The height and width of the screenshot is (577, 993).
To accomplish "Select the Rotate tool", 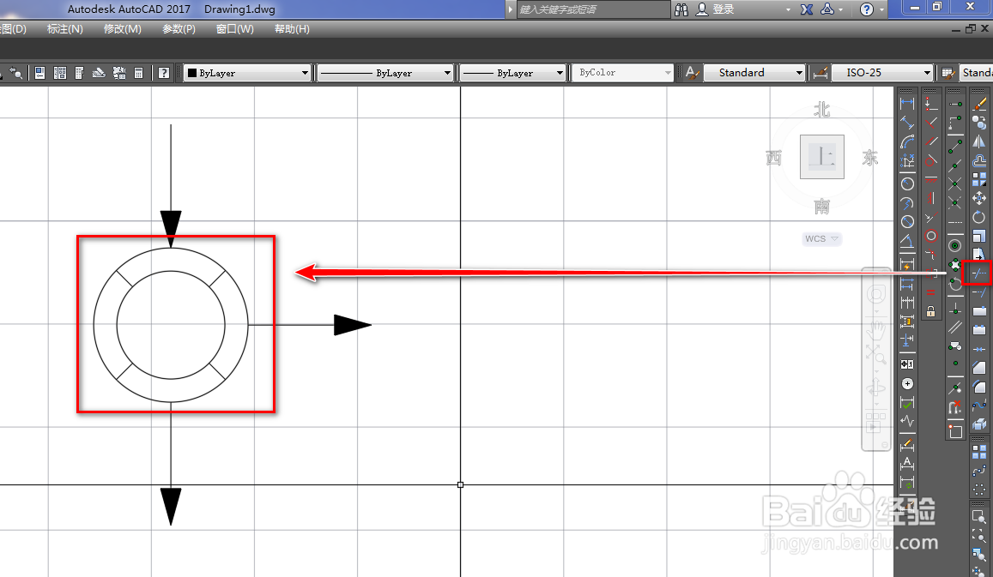I will (x=979, y=216).
